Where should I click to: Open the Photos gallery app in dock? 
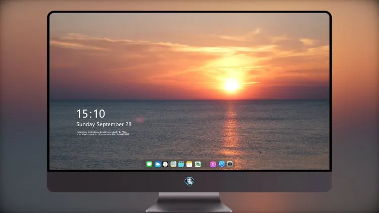[198, 164]
